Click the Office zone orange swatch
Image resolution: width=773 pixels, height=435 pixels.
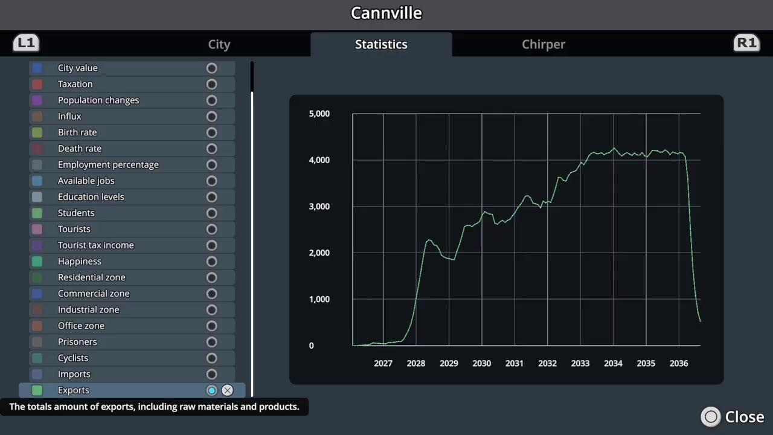(37, 326)
